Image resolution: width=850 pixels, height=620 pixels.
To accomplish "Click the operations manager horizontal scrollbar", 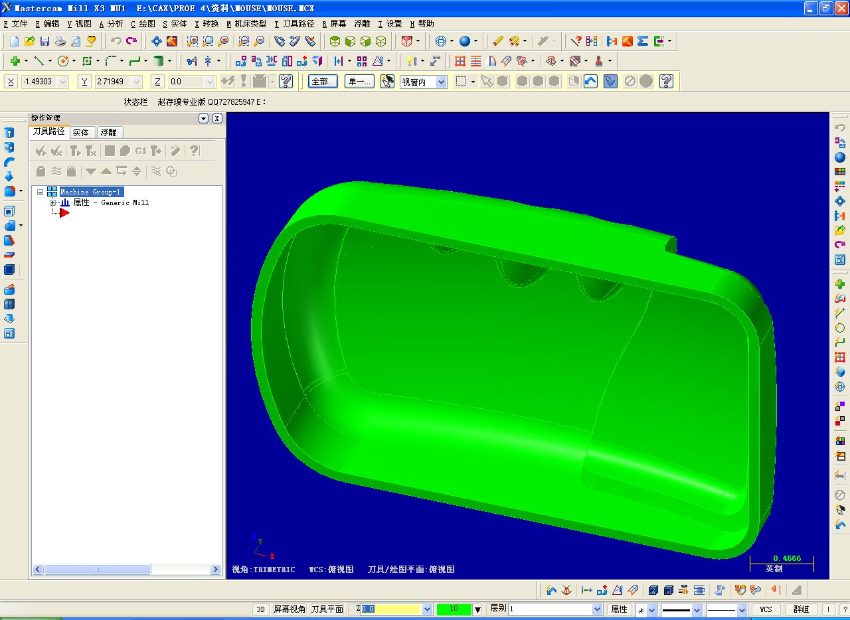I will [x=127, y=570].
